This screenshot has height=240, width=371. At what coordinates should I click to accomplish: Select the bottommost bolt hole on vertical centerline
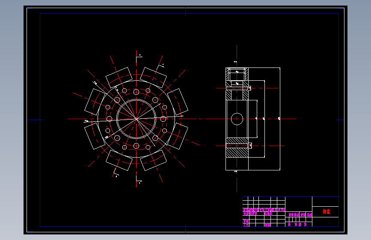click(x=136, y=146)
